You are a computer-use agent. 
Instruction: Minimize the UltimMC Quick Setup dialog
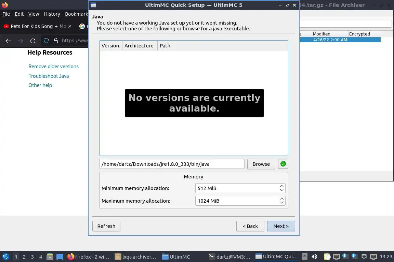pyautogui.click(x=280, y=5)
